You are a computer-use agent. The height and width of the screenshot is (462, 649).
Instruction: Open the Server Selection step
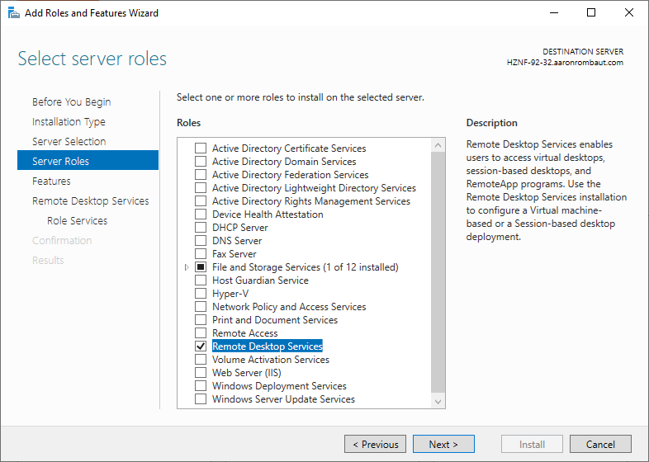click(x=69, y=142)
